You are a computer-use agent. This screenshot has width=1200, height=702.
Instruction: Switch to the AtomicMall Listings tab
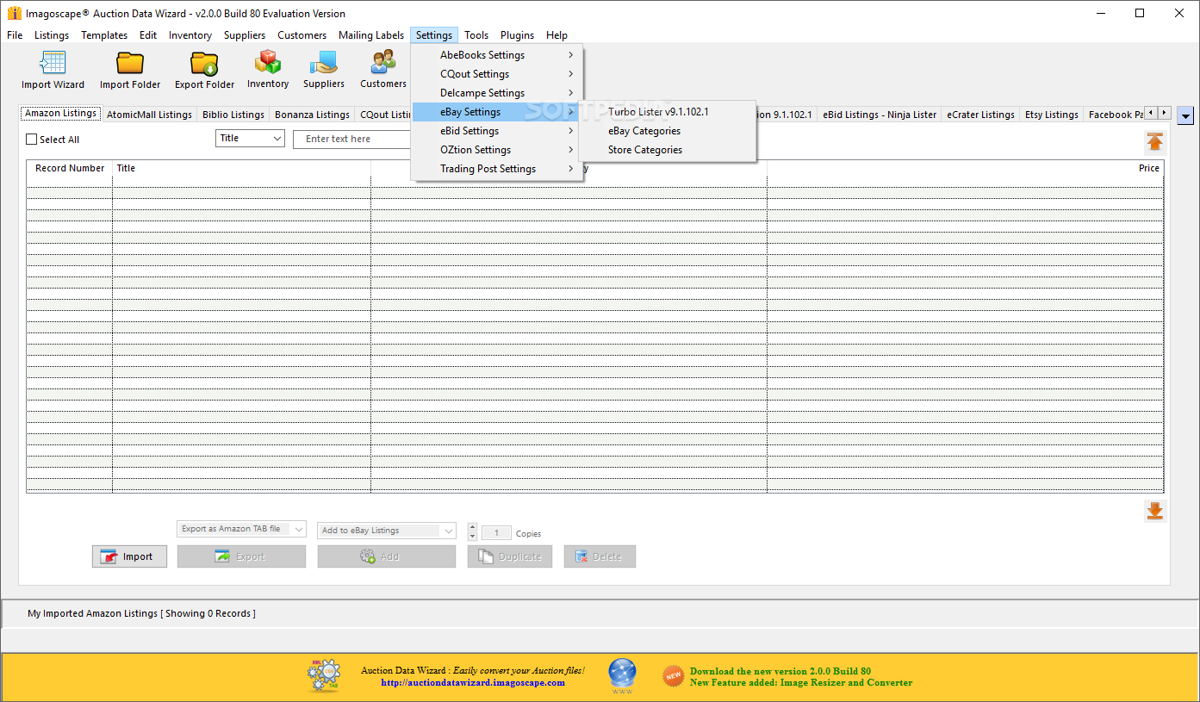click(x=149, y=115)
